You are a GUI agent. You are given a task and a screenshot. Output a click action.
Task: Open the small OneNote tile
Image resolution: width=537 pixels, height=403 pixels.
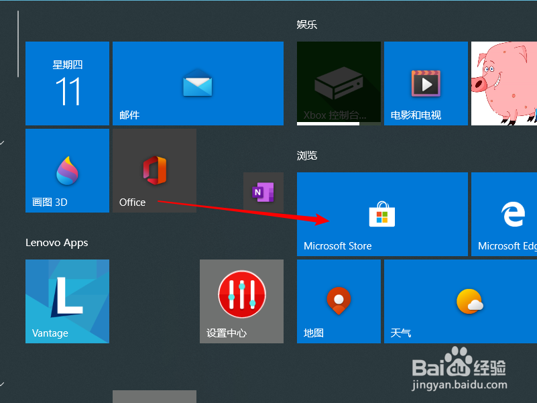click(x=263, y=192)
